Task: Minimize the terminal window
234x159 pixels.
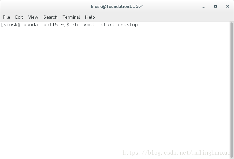Action: tap(204, 7)
